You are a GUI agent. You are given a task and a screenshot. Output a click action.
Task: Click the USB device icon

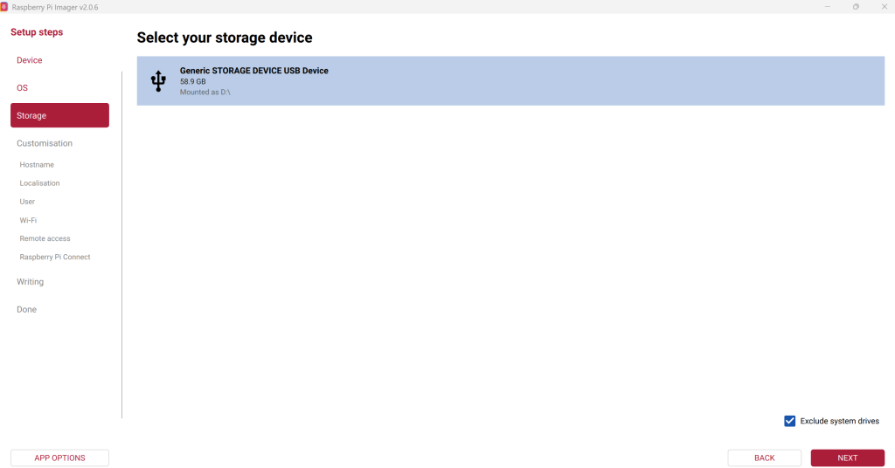click(x=158, y=81)
